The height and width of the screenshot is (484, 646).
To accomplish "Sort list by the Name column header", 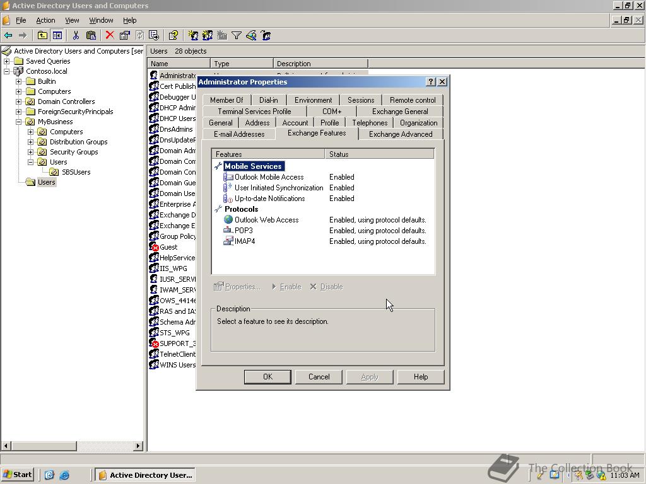I will point(179,64).
